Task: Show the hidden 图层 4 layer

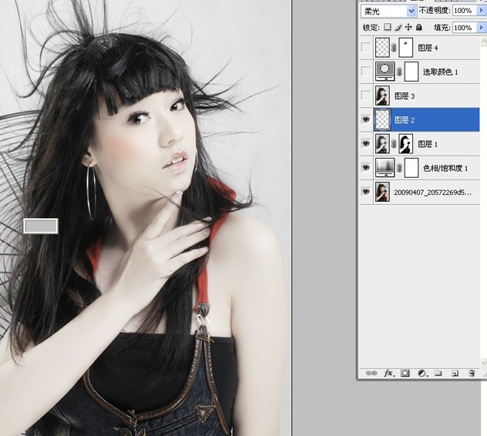Action: point(366,48)
